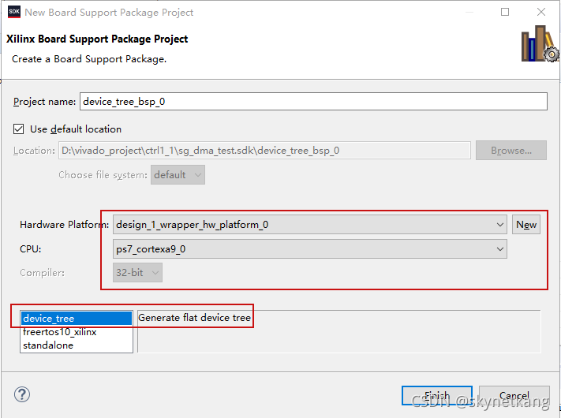The height and width of the screenshot is (418, 561).
Task: Select freertos10_xilinx in the OS list
Action: point(77,332)
